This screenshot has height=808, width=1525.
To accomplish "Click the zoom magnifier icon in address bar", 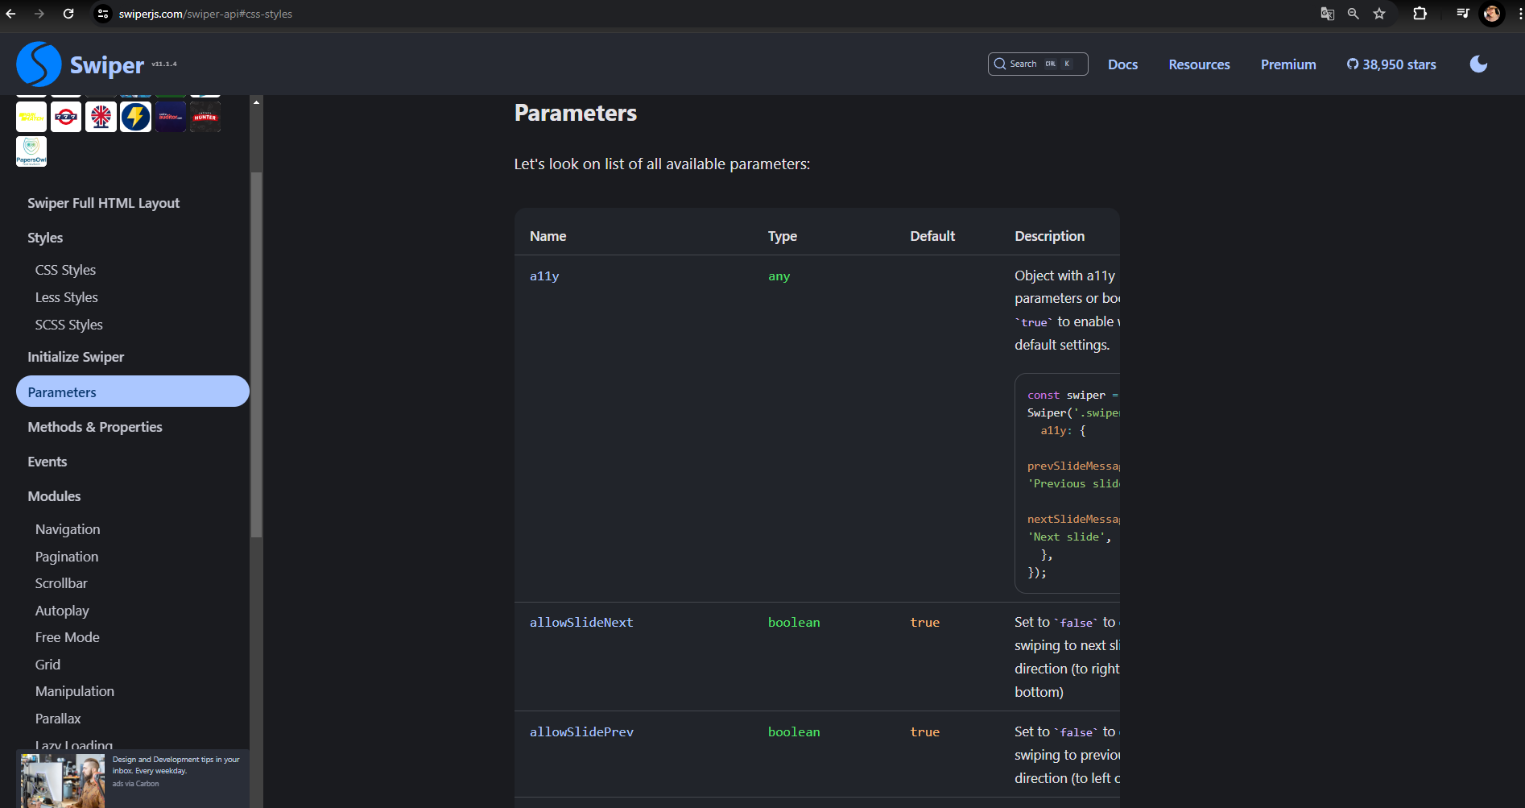I will (x=1353, y=14).
